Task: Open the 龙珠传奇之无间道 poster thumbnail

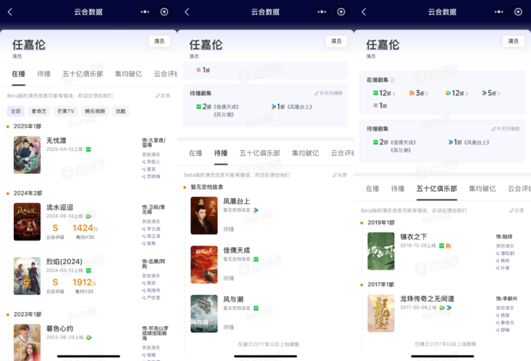Action: click(x=381, y=313)
